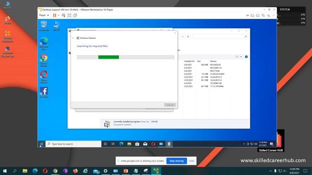312x175 pixels.
Task: Sort programs by Version column
Action: [x=214, y=61]
